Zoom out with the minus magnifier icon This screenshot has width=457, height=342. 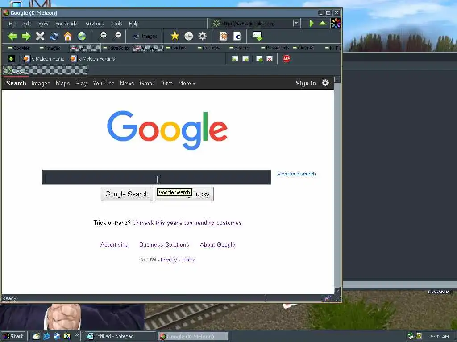coord(117,36)
